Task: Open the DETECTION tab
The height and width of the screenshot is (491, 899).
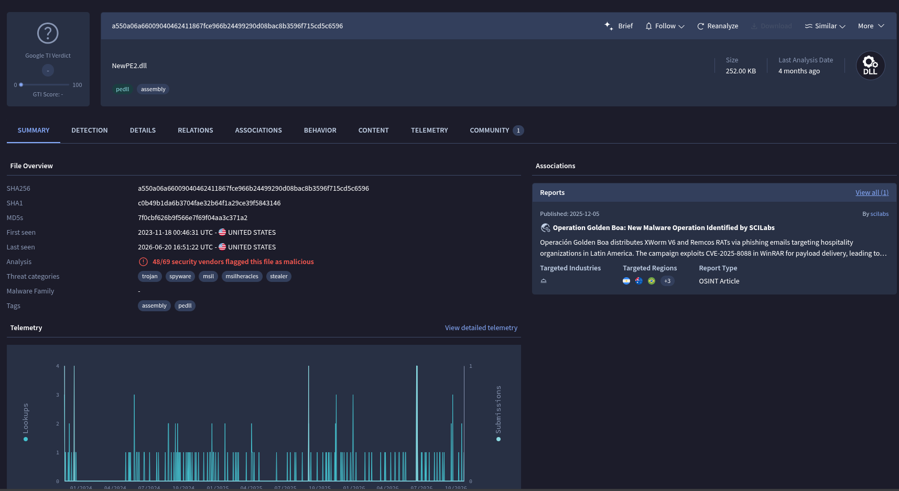Action: pyautogui.click(x=90, y=130)
